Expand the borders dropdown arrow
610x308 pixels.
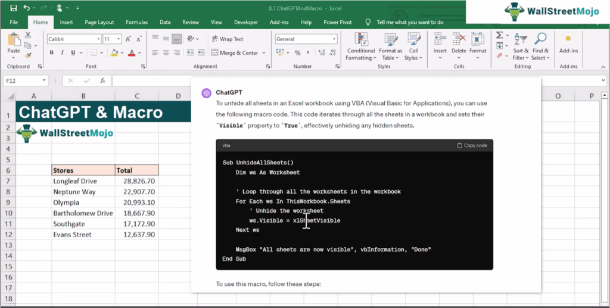101,52
